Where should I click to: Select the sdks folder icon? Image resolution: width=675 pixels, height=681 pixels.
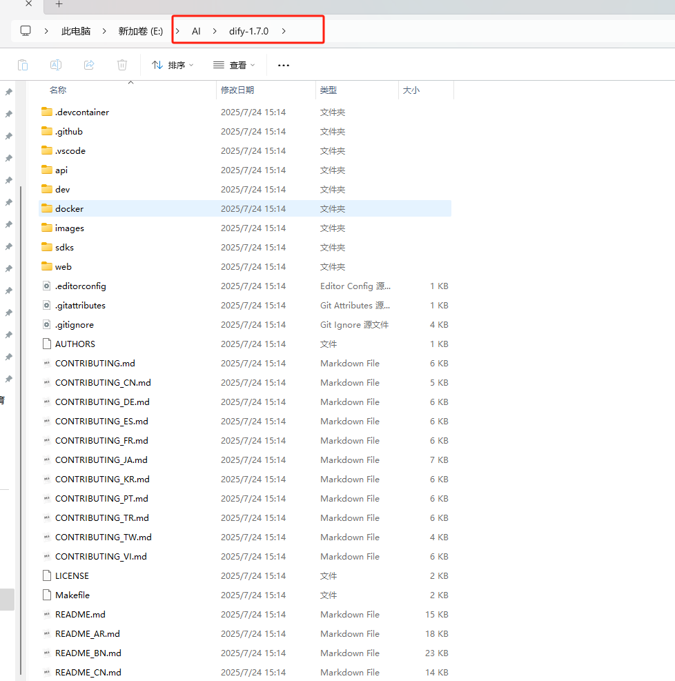(47, 247)
